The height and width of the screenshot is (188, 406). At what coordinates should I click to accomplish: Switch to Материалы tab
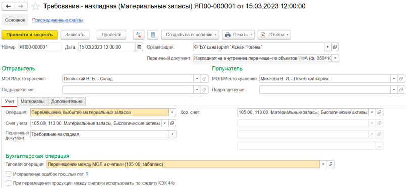coord(33,101)
